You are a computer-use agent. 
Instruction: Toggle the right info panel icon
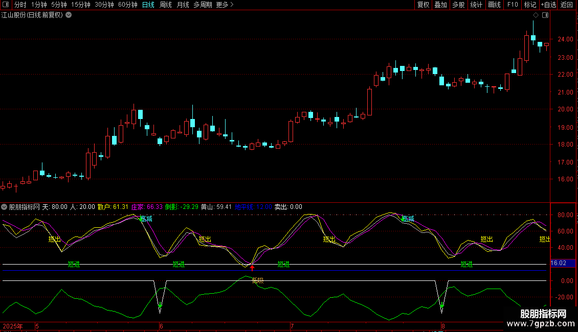coord(545,15)
